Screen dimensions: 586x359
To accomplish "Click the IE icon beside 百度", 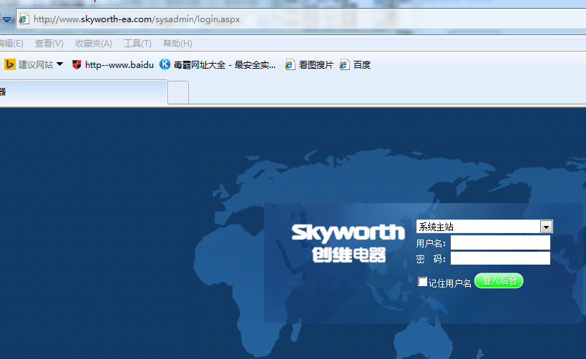I will click(344, 64).
